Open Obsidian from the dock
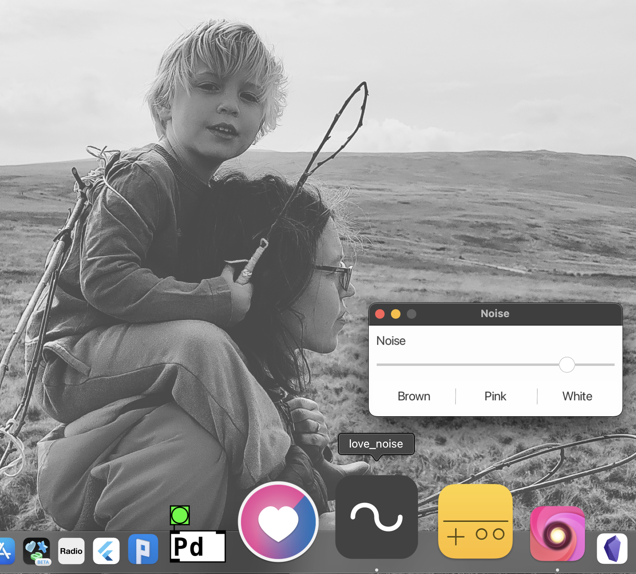The width and height of the screenshot is (636, 574). 612,548
